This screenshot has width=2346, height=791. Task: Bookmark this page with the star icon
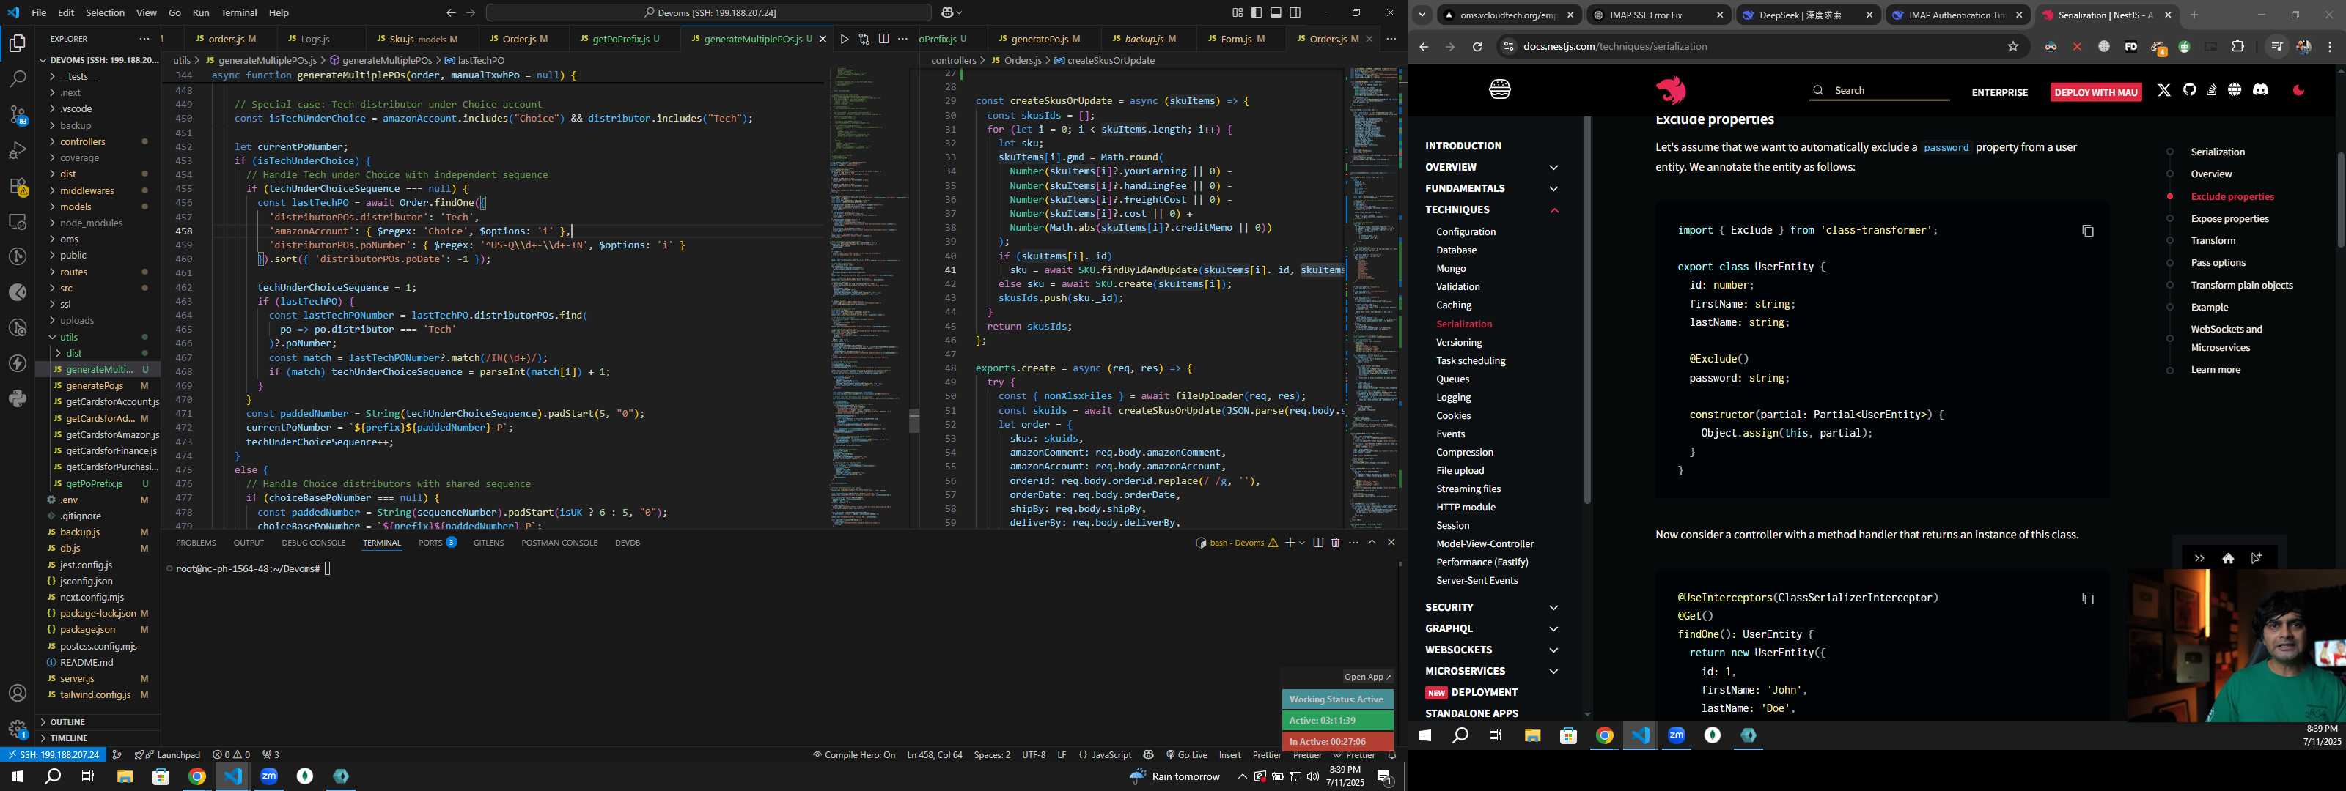(x=2012, y=46)
